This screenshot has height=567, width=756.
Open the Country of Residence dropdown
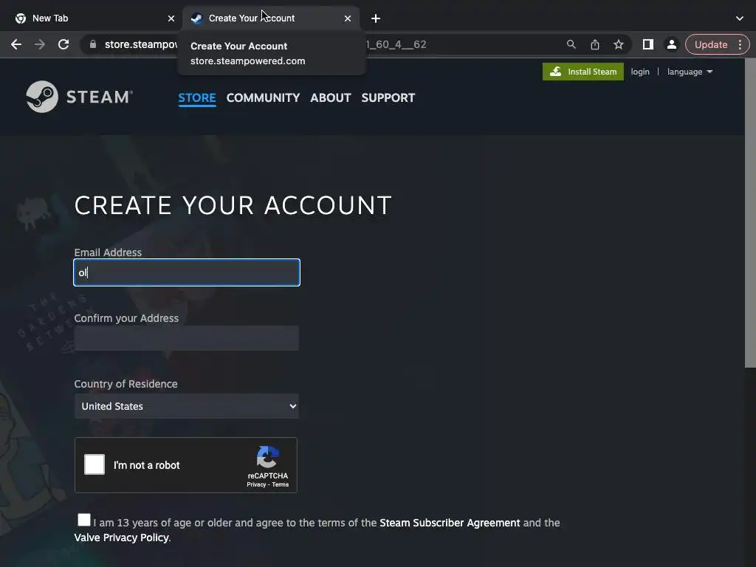187,406
